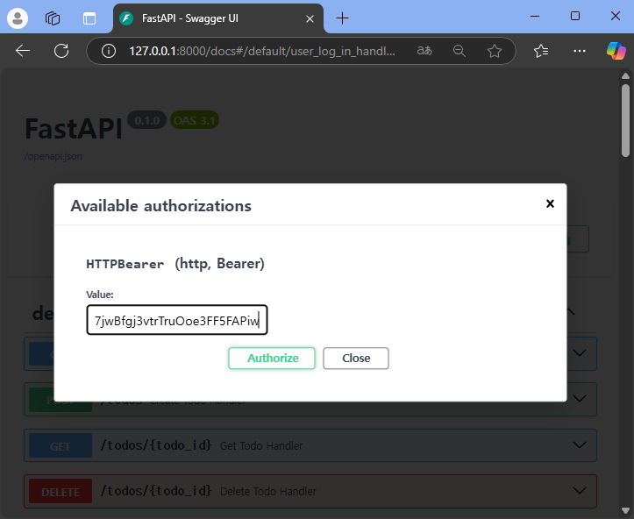Launch the Copilot sidebar icon
Image resolution: width=634 pixels, height=519 pixels.
tap(616, 51)
